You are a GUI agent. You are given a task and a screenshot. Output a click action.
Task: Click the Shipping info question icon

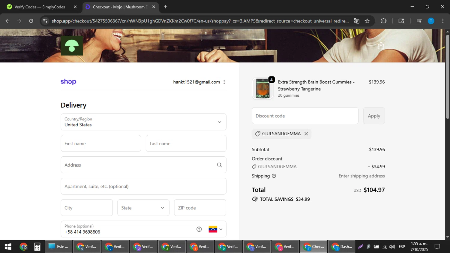click(274, 176)
